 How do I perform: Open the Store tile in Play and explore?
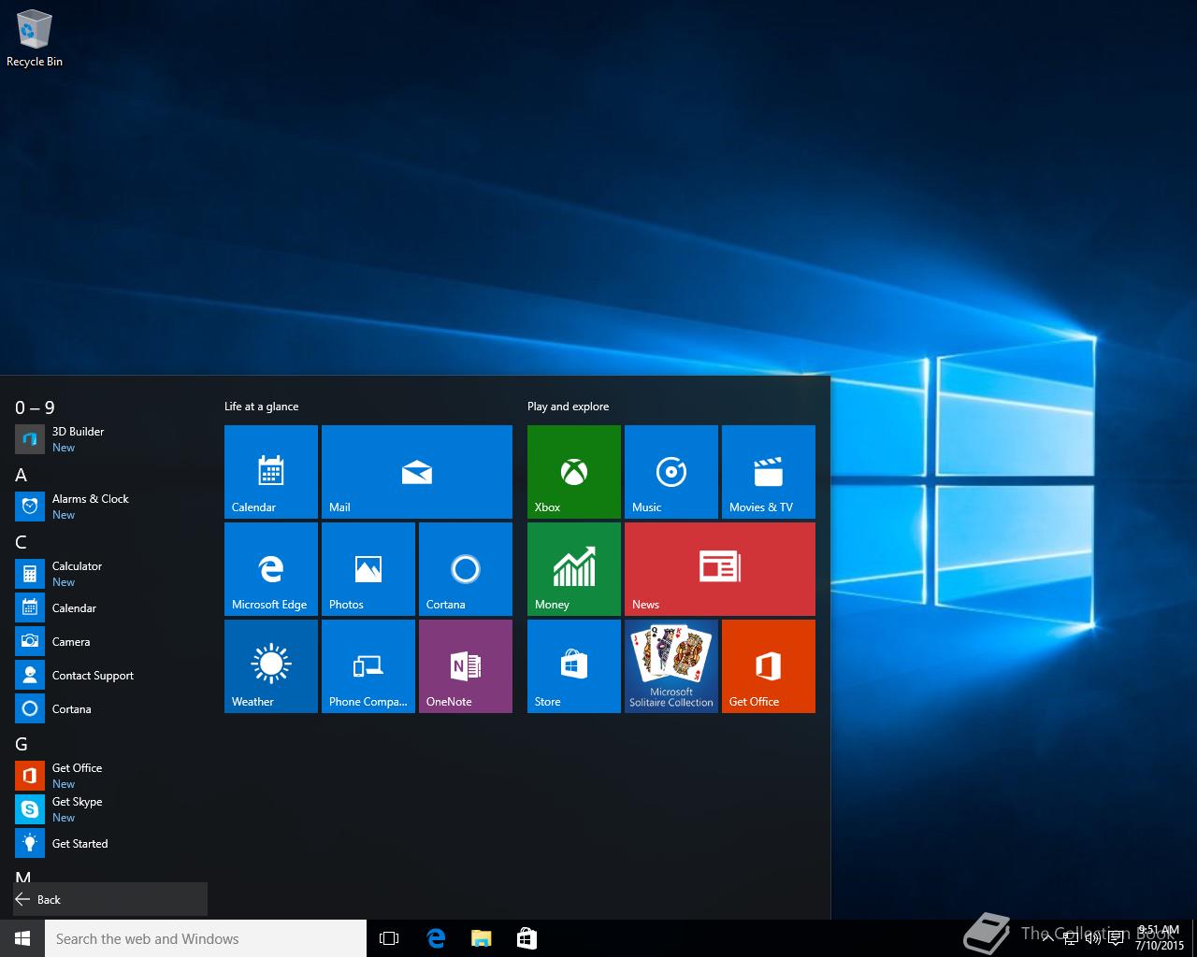574,666
